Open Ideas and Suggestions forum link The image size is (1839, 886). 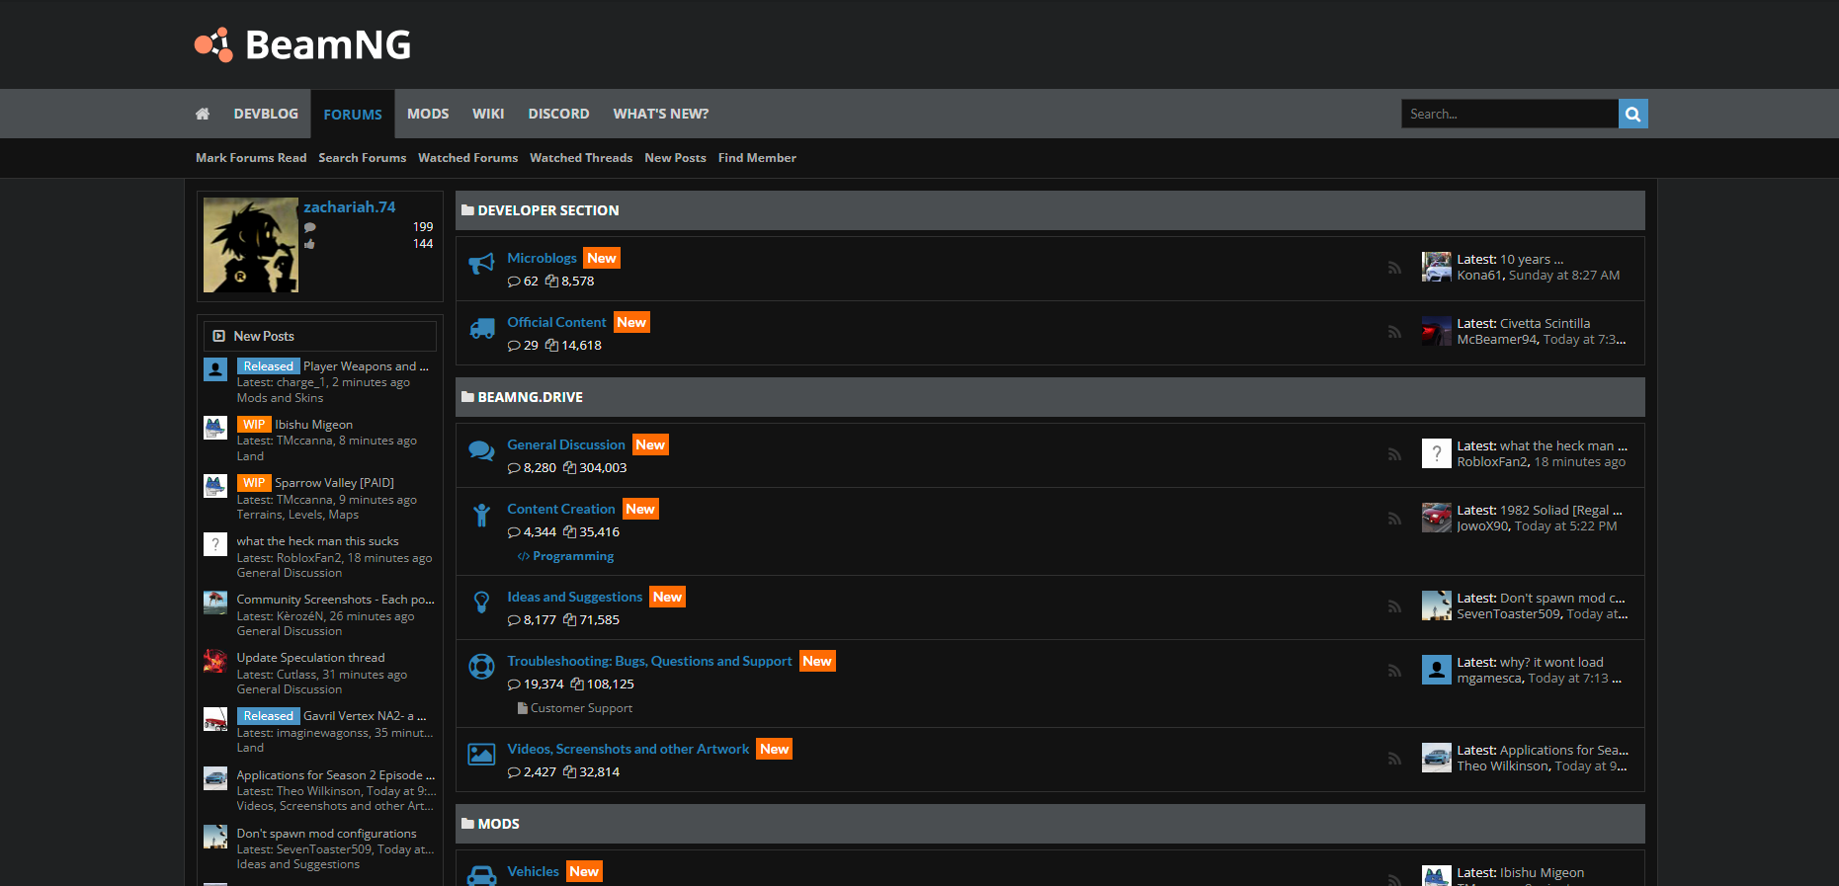pyautogui.click(x=575, y=597)
